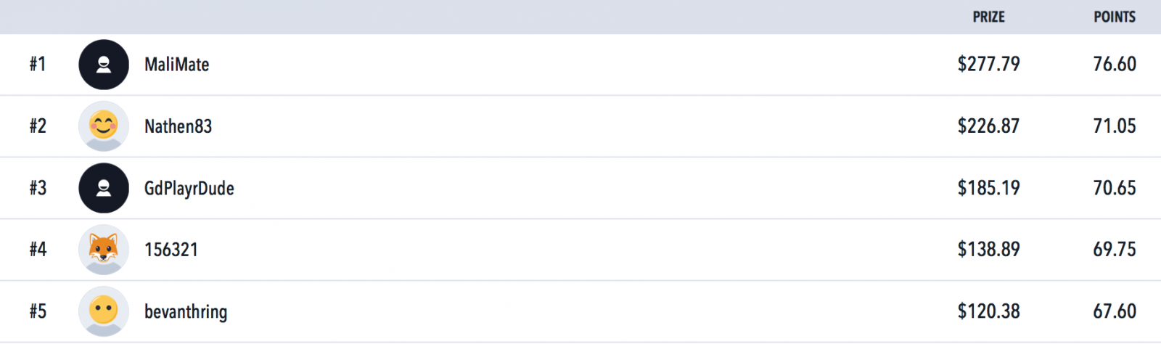Open Nathen83's smiling emoji avatar
This screenshot has width=1161, height=344.
click(104, 126)
